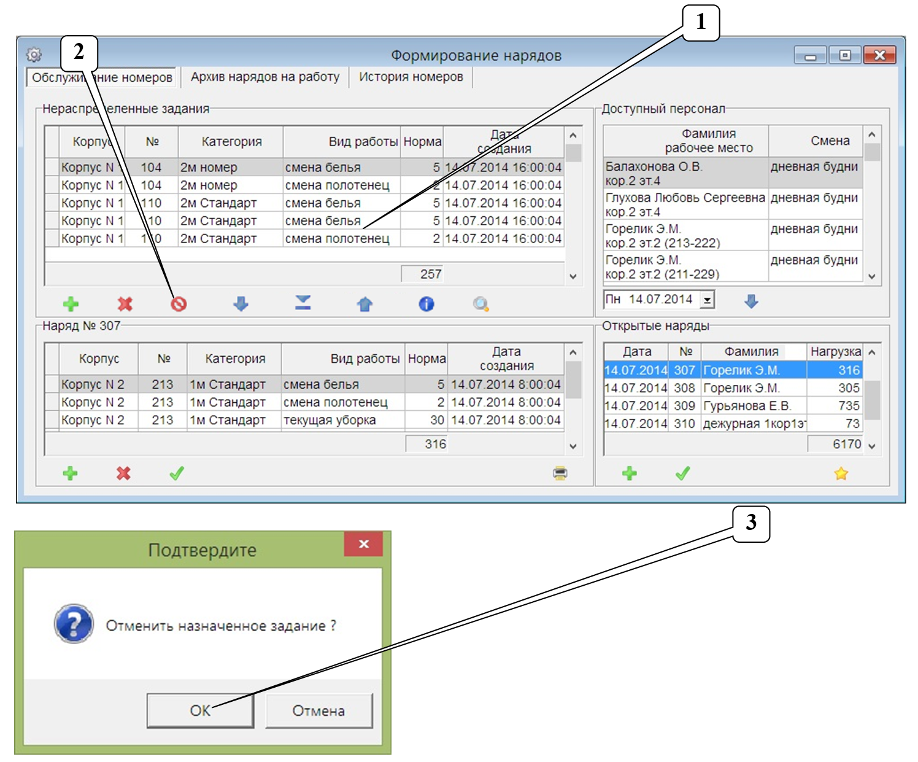
Task: Click green plus under unassigned tasks list
Action: (71, 304)
